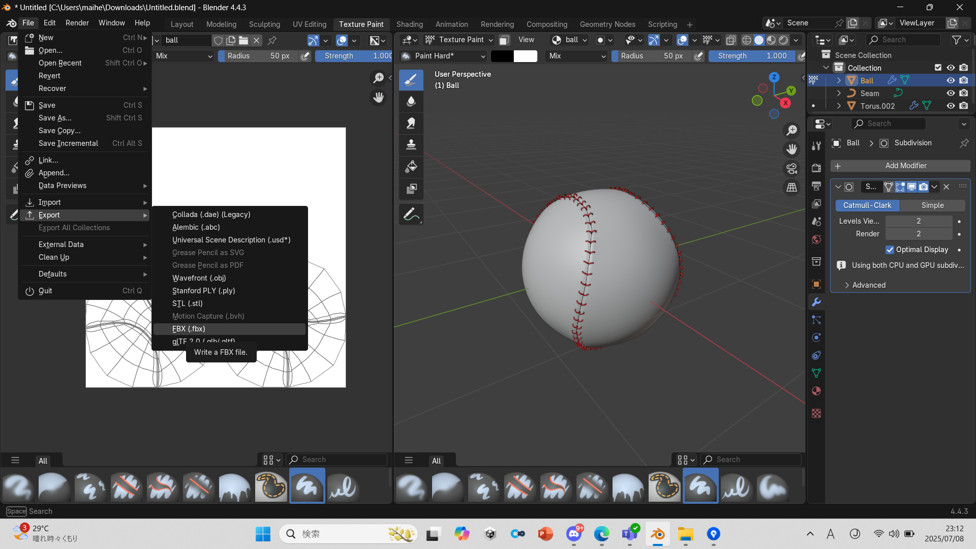Select the Fill tool in the paint toolbar
This screenshot has width=976, height=549.
pos(411,166)
